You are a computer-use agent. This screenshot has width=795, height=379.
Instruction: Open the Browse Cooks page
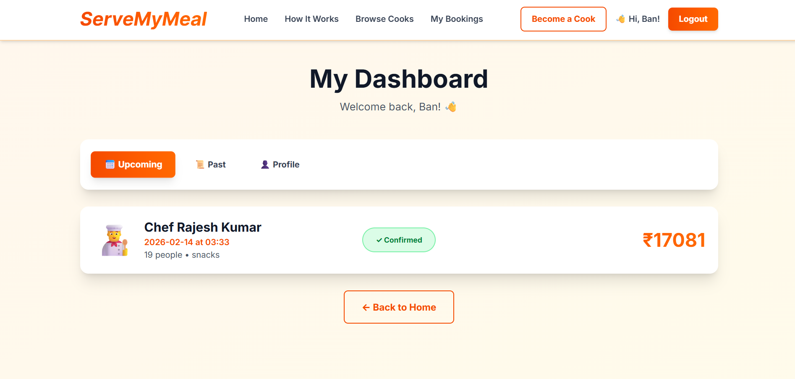pyautogui.click(x=384, y=19)
